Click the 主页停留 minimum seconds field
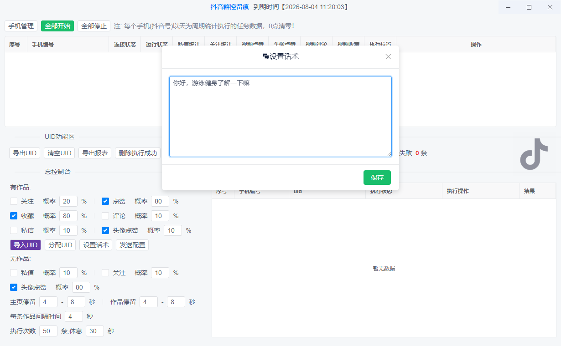Viewport: 561px width, 346px height. [x=48, y=302]
